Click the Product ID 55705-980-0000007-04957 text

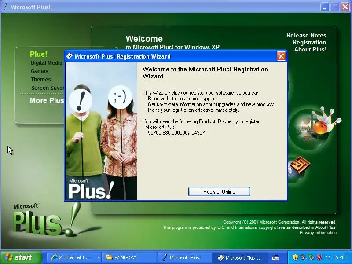pos(176,133)
